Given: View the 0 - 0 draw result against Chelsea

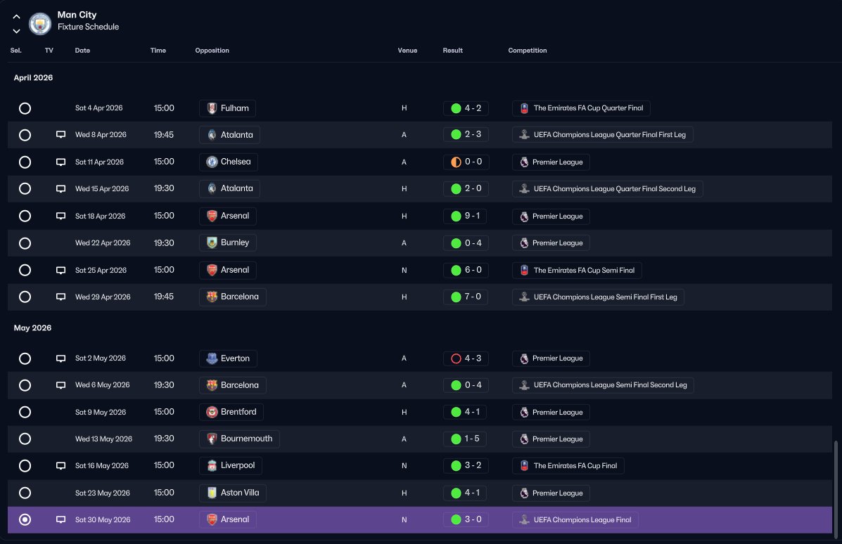Looking at the screenshot, I should [466, 162].
